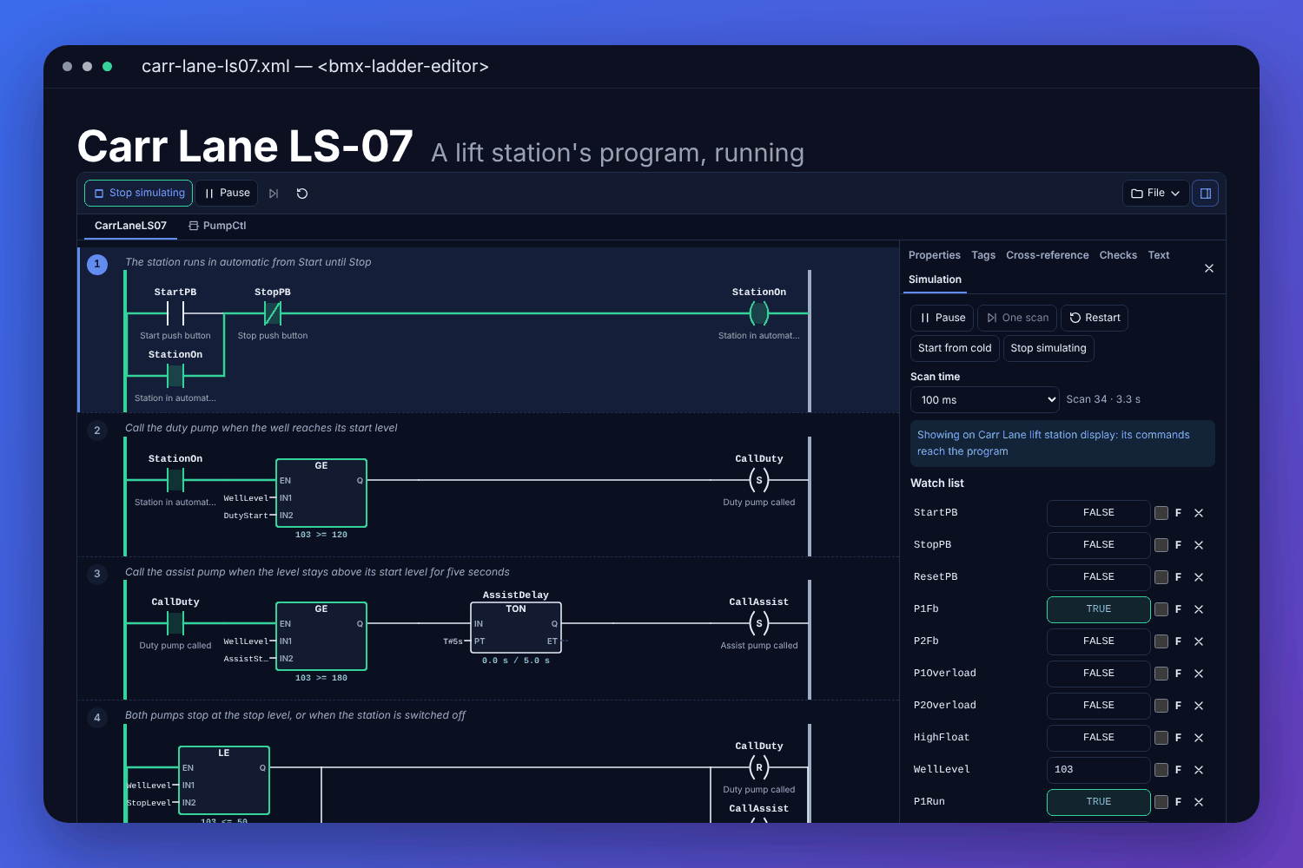Select the StopPB normally-closed contact
This screenshot has height=868, width=1303.
click(x=273, y=313)
